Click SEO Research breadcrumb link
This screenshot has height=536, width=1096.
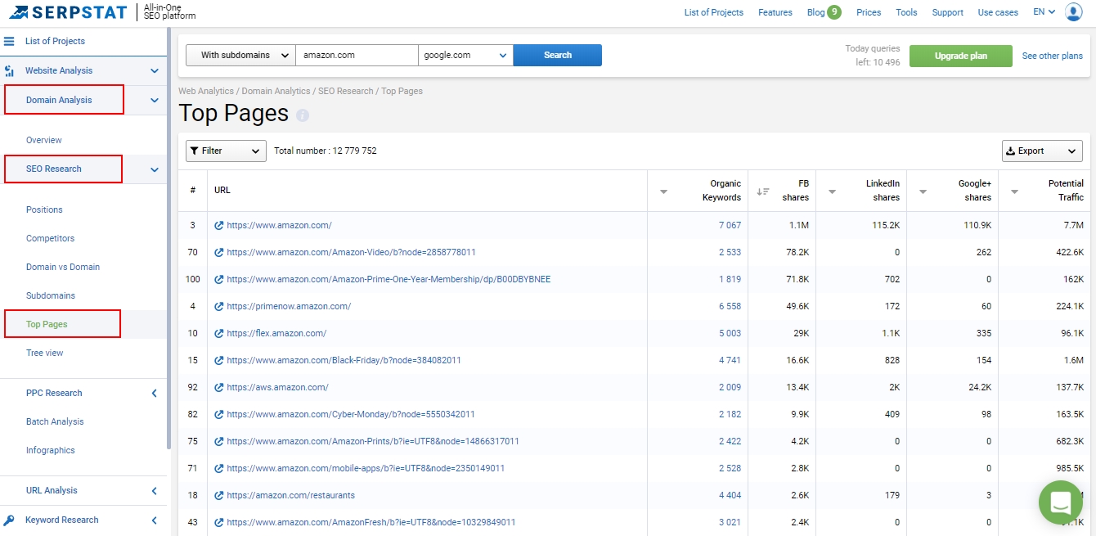(x=345, y=91)
